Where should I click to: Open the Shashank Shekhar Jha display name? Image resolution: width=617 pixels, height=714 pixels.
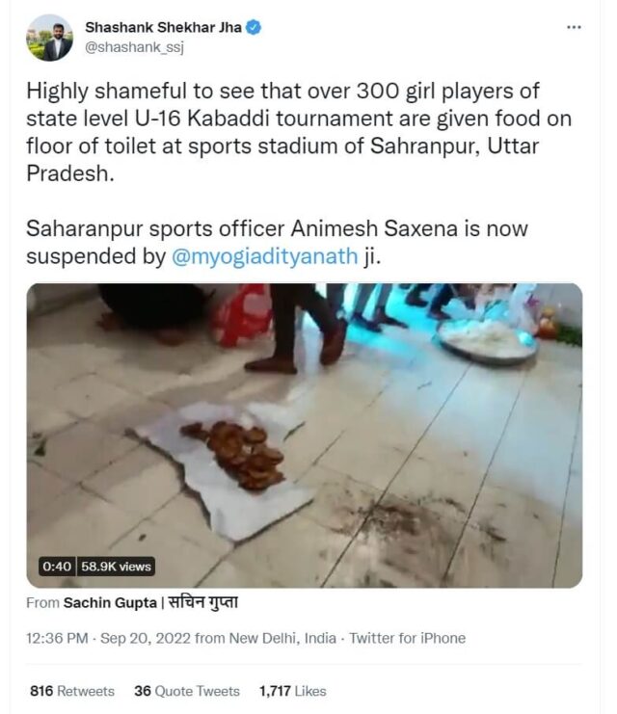tap(164, 28)
